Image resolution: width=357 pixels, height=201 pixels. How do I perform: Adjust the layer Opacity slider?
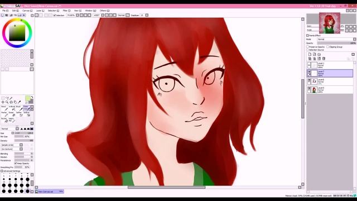coord(336,43)
